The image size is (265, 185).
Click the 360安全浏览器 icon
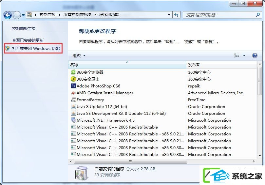pos(73,72)
